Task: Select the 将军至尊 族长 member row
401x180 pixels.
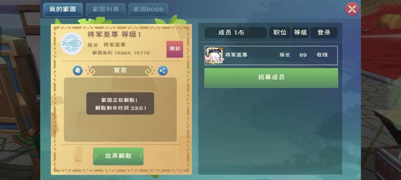Action: coord(271,55)
